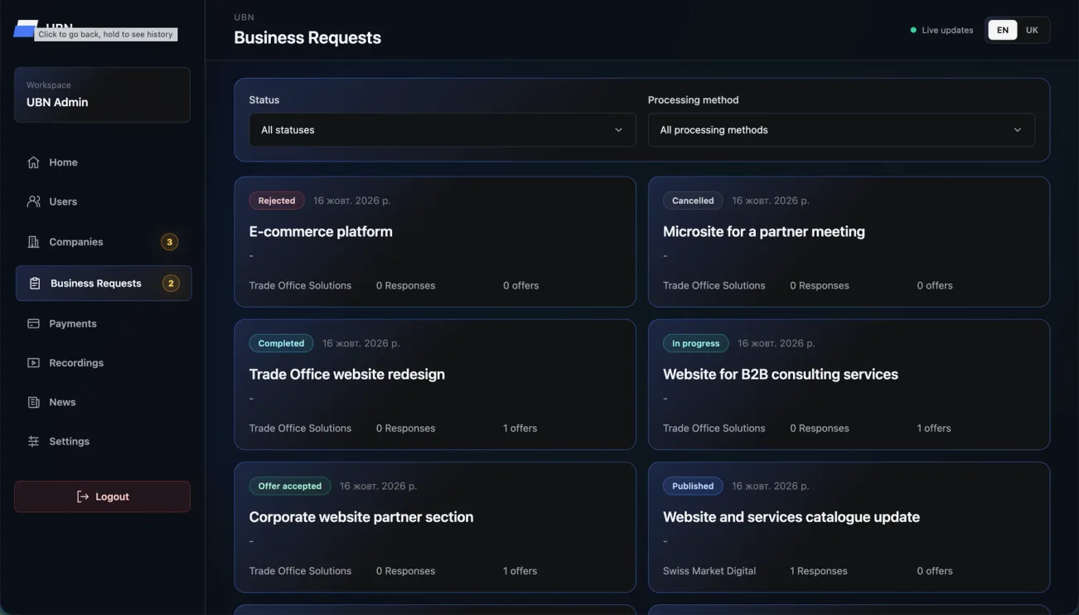
Task: Click the green Live updates dot
Action: [x=913, y=30]
